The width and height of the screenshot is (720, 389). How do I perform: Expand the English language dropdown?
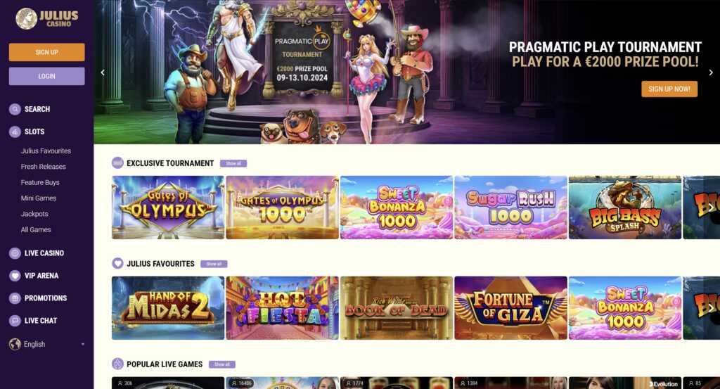pos(83,344)
